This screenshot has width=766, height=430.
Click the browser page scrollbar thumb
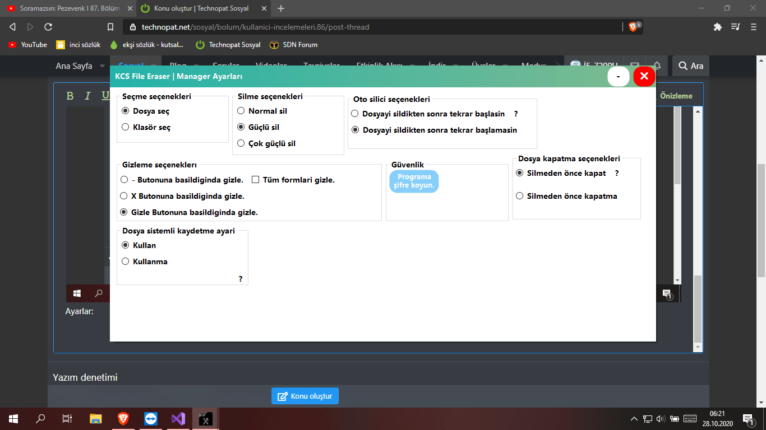pyautogui.click(x=761, y=220)
